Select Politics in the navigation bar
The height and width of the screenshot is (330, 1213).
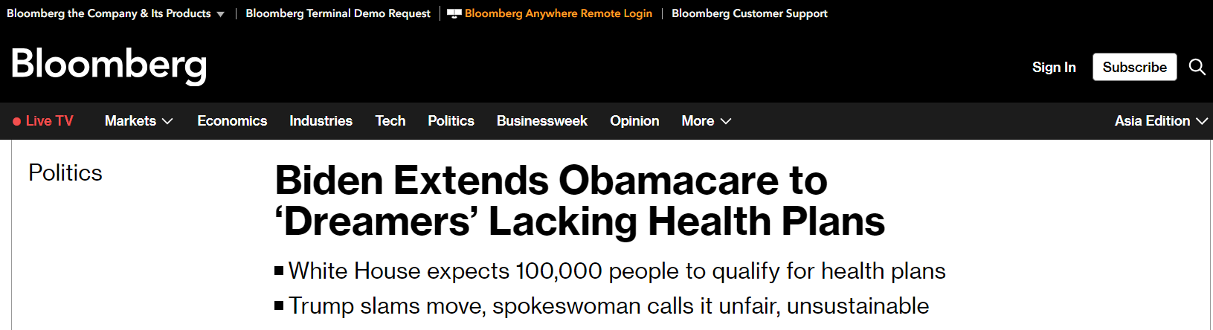pyautogui.click(x=451, y=120)
